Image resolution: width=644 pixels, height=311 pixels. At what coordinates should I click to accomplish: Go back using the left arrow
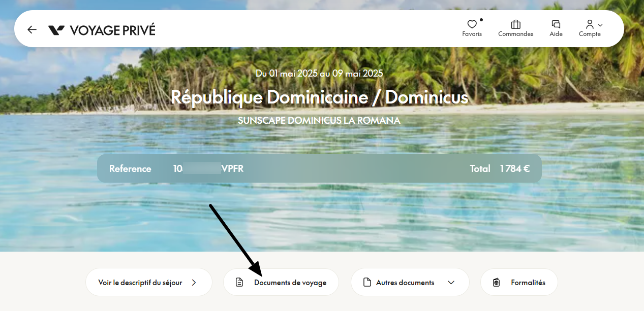pyautogui.click(x=32, y=29)
